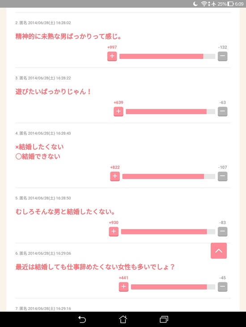Tap Android back navigation button
Image resolution: width=246 pixels, height=327 pixels.
(82, 319)
